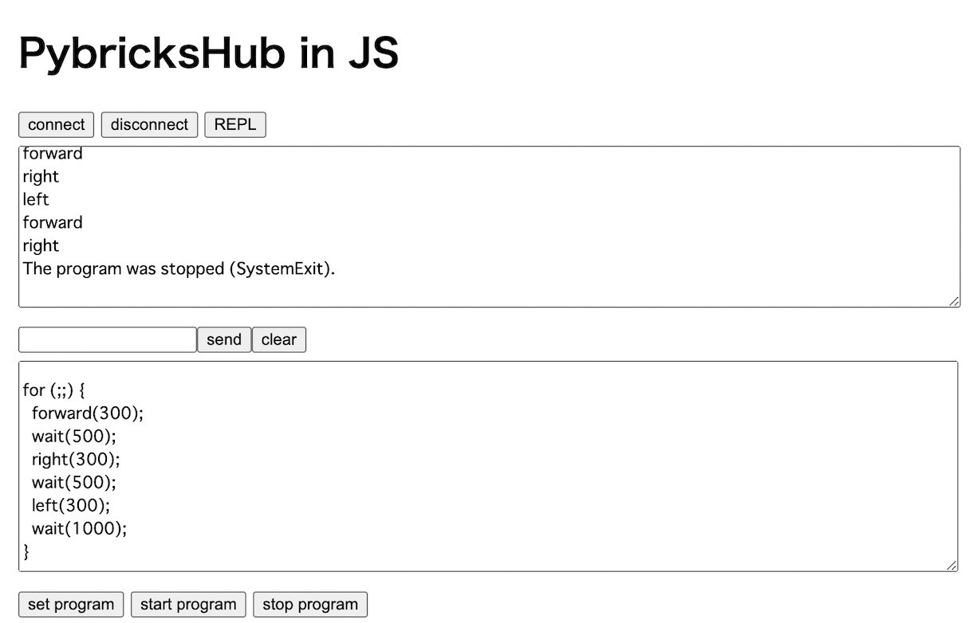
Task: Focus the command text input field
Action: point(108,339)
